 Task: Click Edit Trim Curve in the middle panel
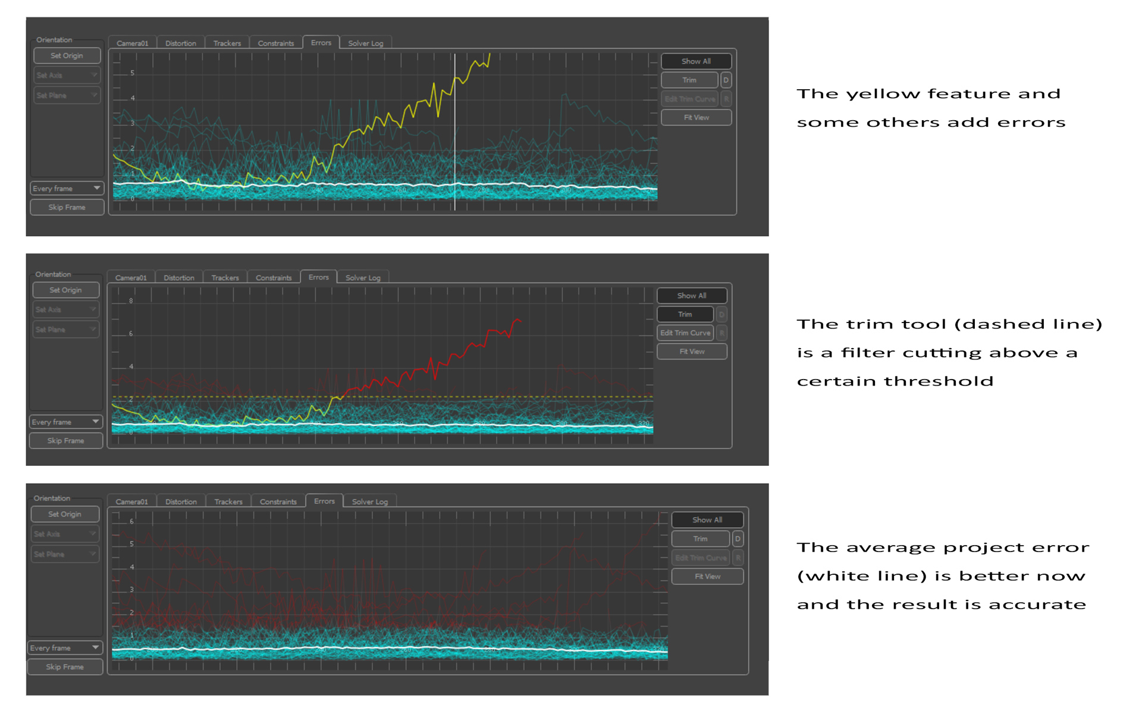(x=685, y=333)
